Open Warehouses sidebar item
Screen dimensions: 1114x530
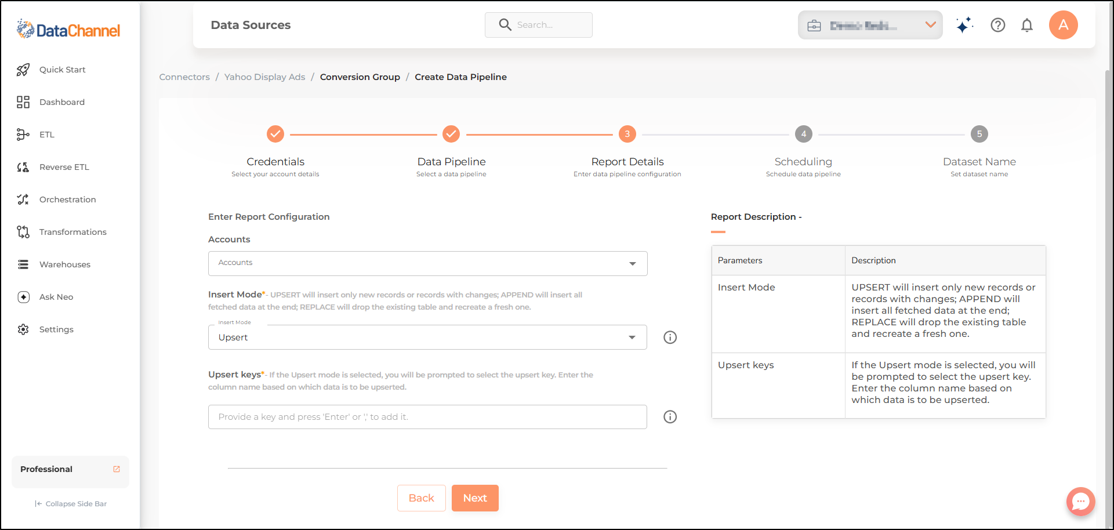coord(65,264)
